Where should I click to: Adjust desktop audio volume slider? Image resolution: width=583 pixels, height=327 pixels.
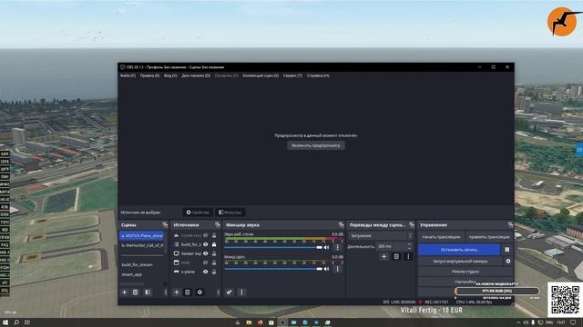(x=273, y=247)
